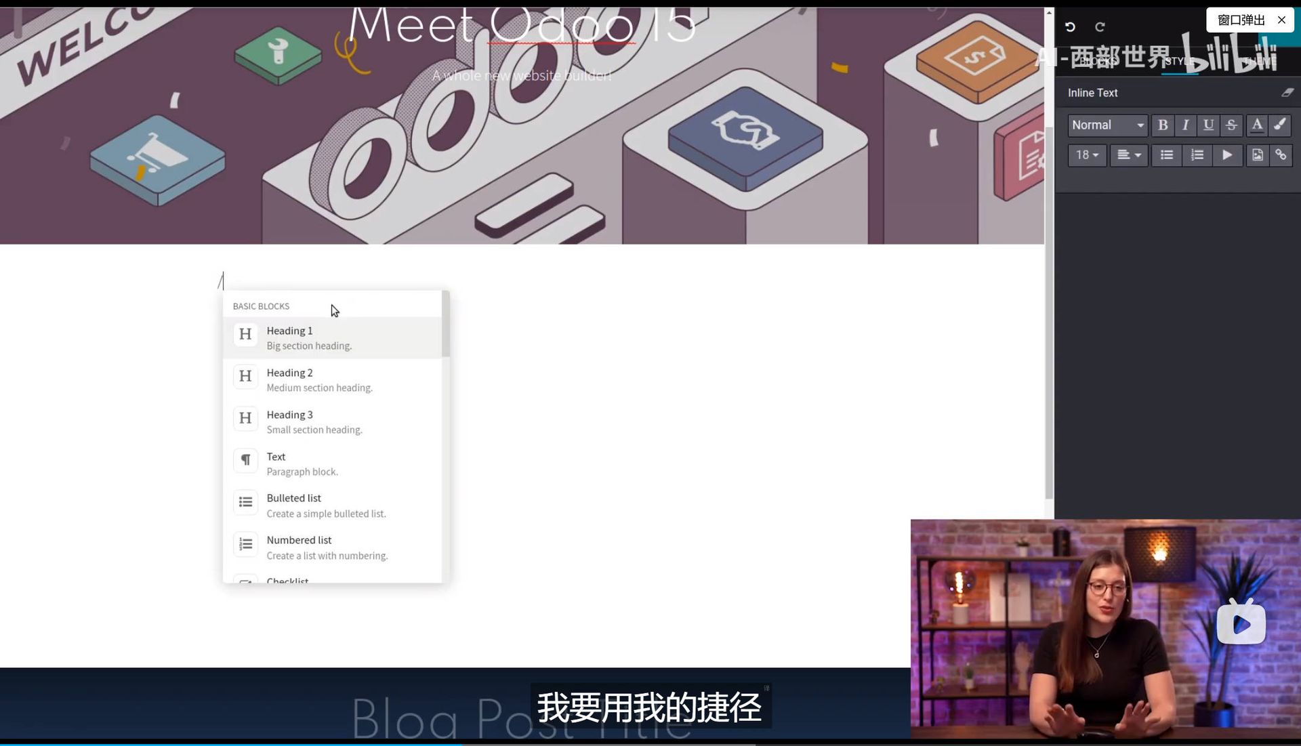Toggle bulleted list in toolbar
1301x746 pixels.
(x=1167, y=155)
